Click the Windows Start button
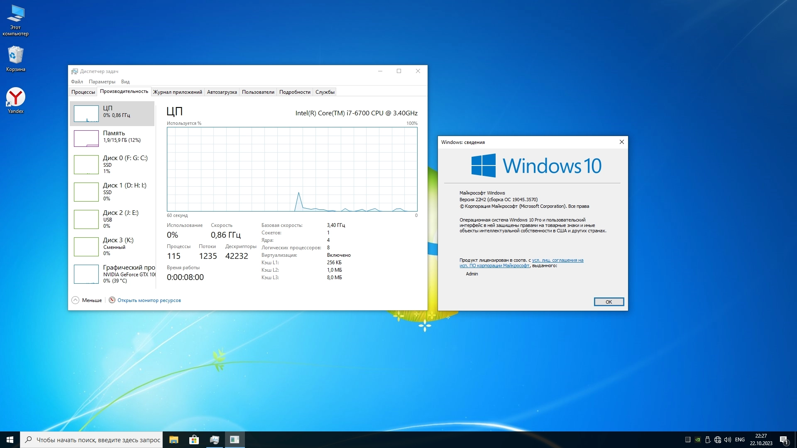The width and height of the screenshot is (797, 448). 10,440
